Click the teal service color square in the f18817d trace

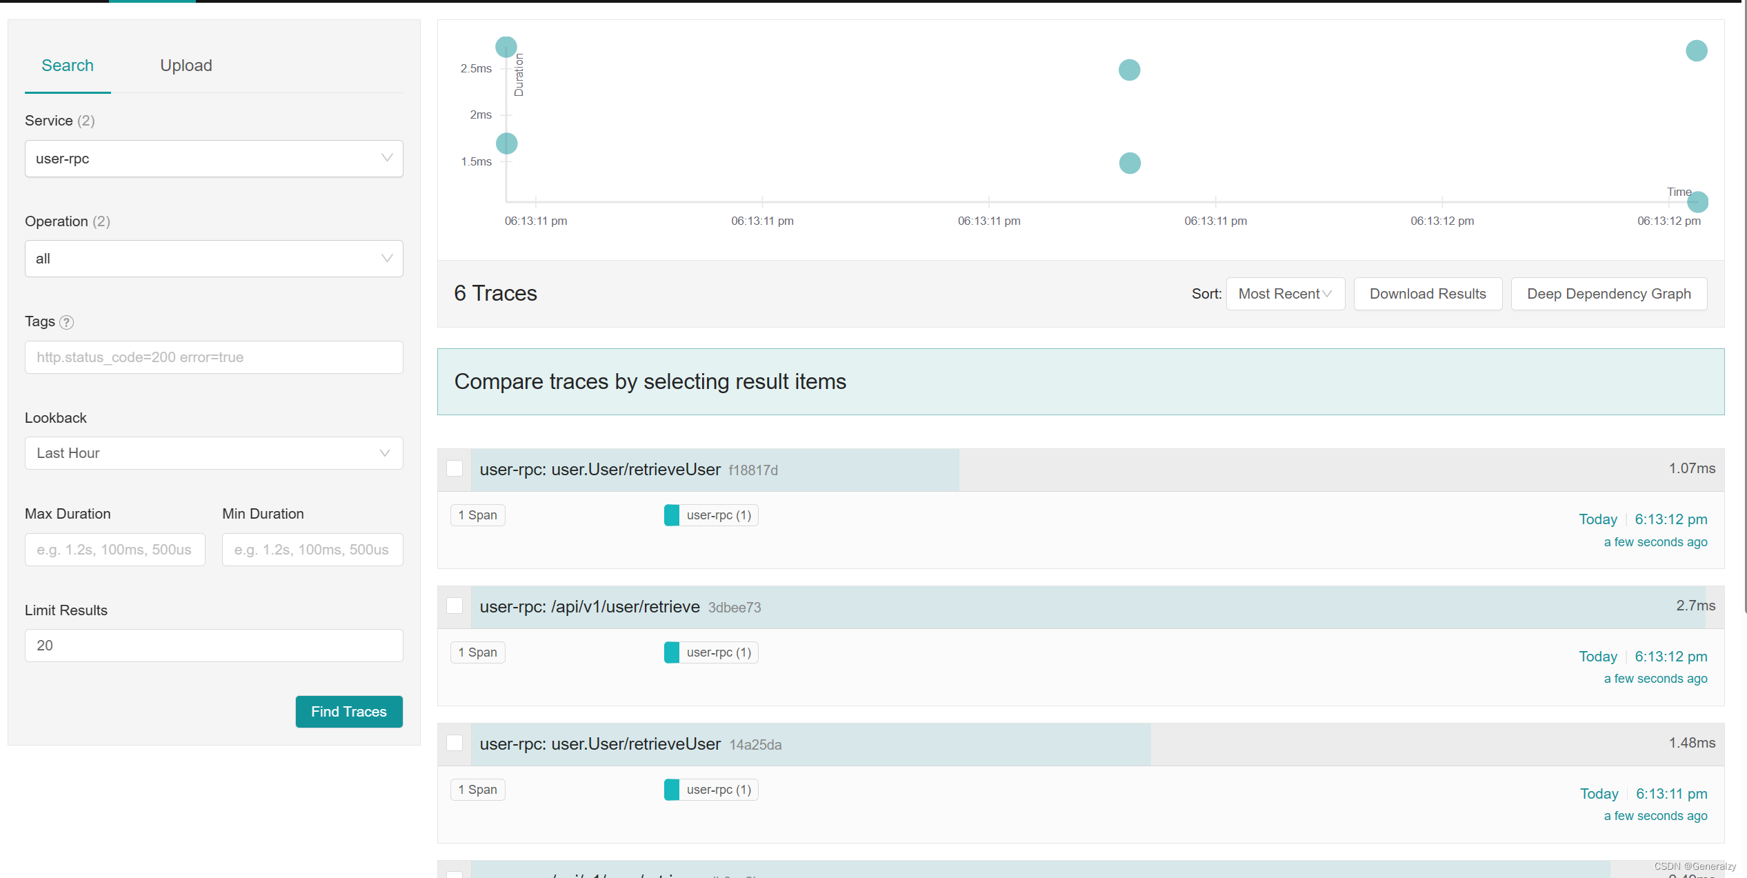tap(672, 515)
